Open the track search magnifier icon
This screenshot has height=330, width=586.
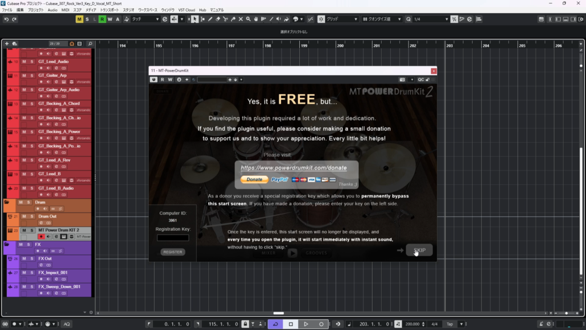tap(90, 44)
